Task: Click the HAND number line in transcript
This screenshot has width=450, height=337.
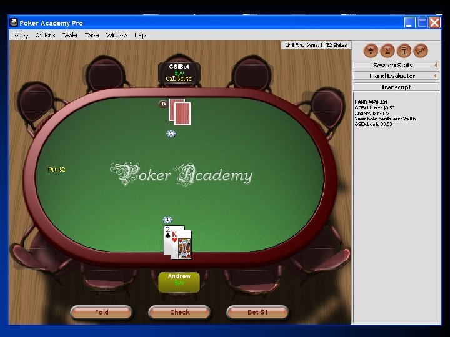Action: (371, 102)
